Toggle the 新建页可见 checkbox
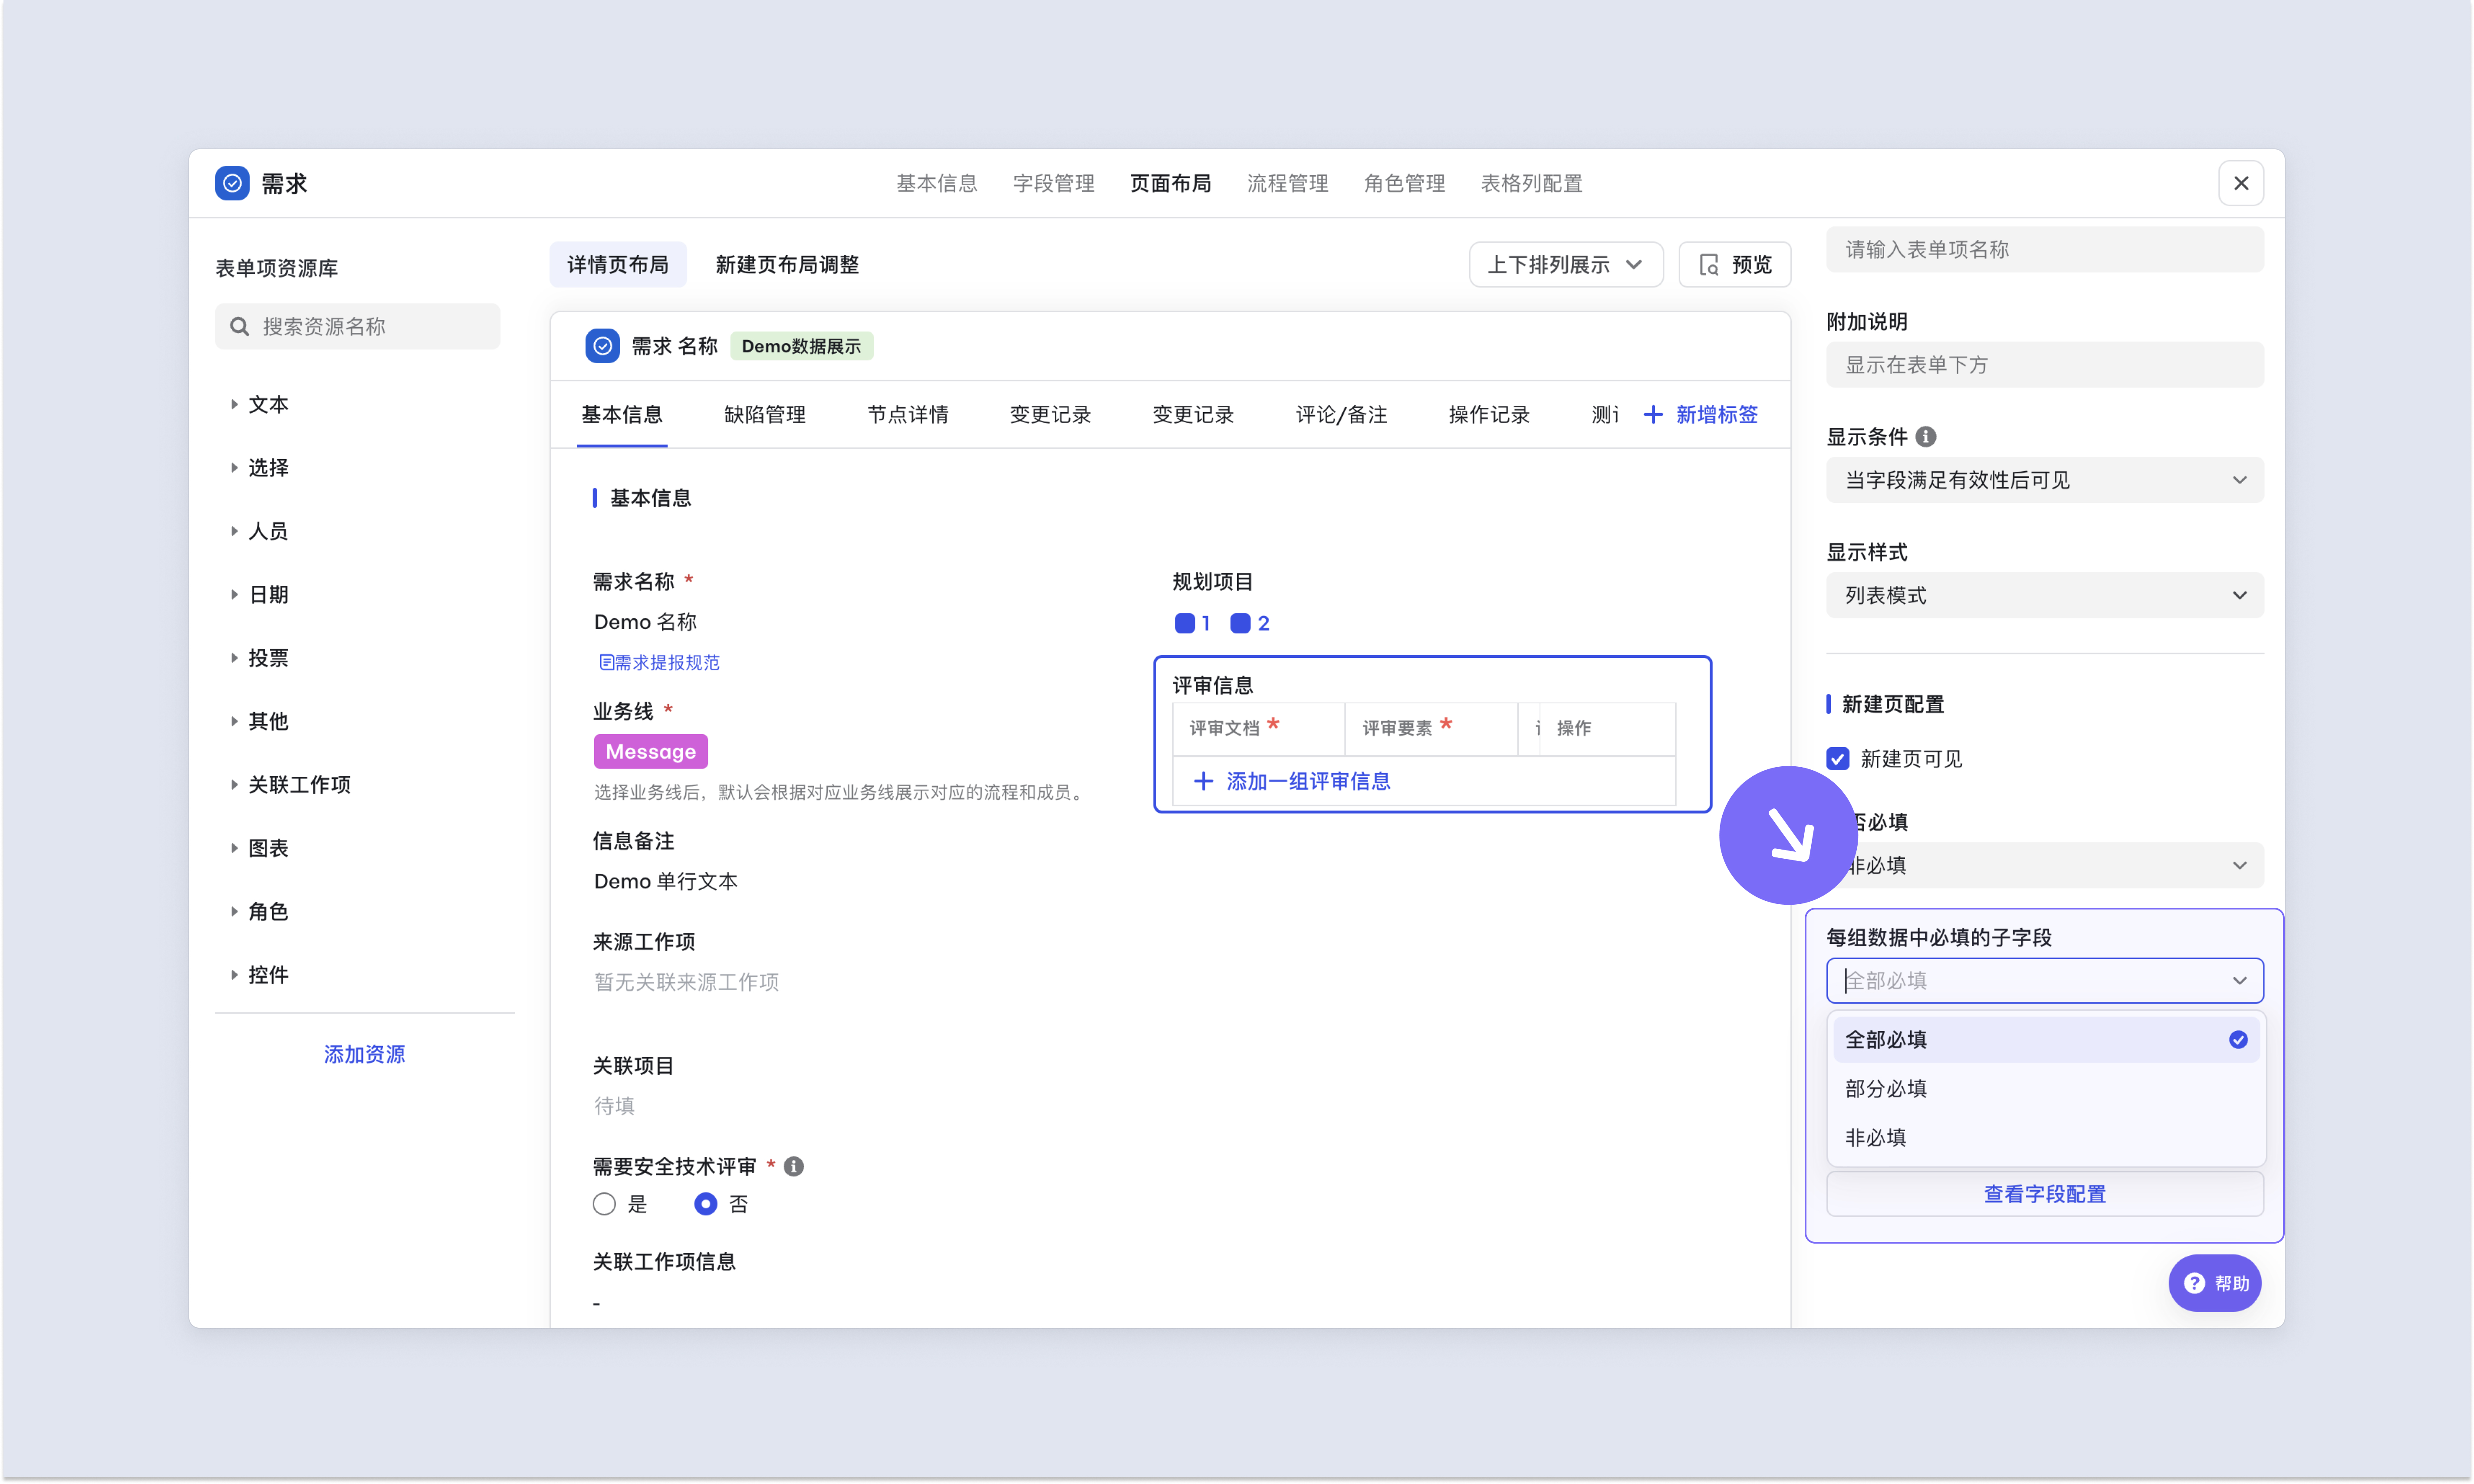This screenshot has width=2474, height=1484. (1838, 759)
